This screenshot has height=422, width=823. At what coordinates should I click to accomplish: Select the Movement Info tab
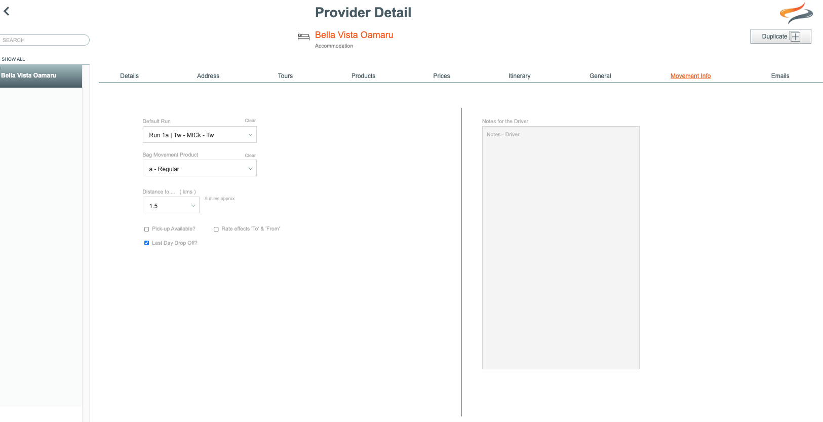(x=690, y=76)
